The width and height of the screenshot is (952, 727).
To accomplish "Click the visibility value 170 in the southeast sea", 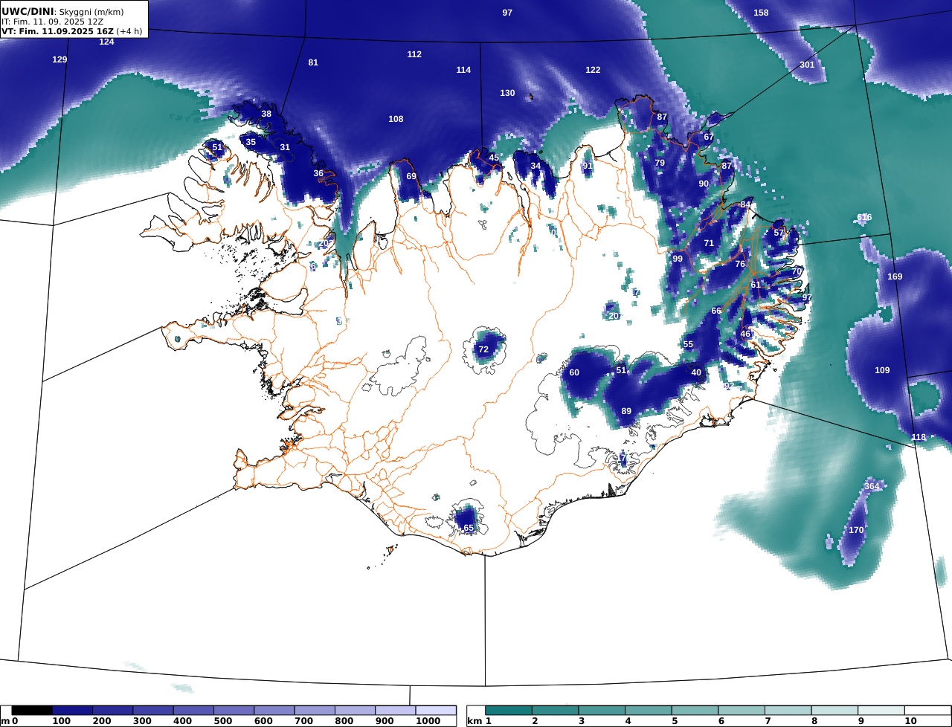I will pyautogui.click(x=857, y=530).
